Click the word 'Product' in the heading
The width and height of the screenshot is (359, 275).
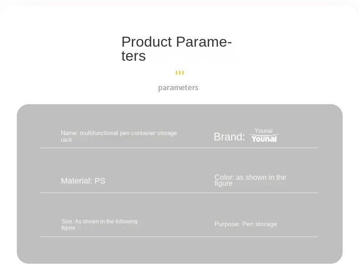(x=146, y=42)
